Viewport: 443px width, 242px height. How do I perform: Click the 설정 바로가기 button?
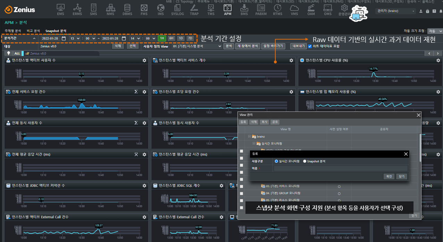(x=273, y=46)
